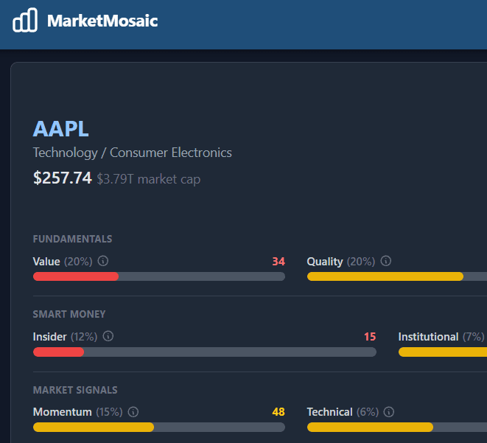Click the SMART MONEY section heading

point(69,314)
